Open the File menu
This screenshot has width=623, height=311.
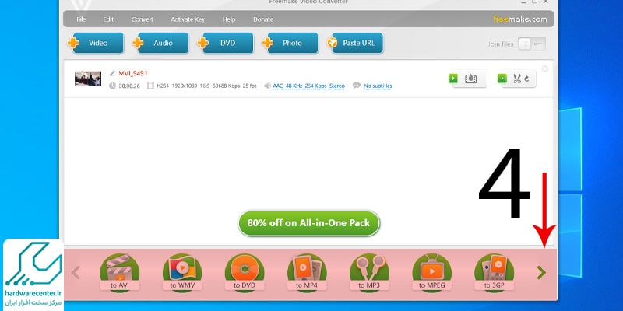81,19
